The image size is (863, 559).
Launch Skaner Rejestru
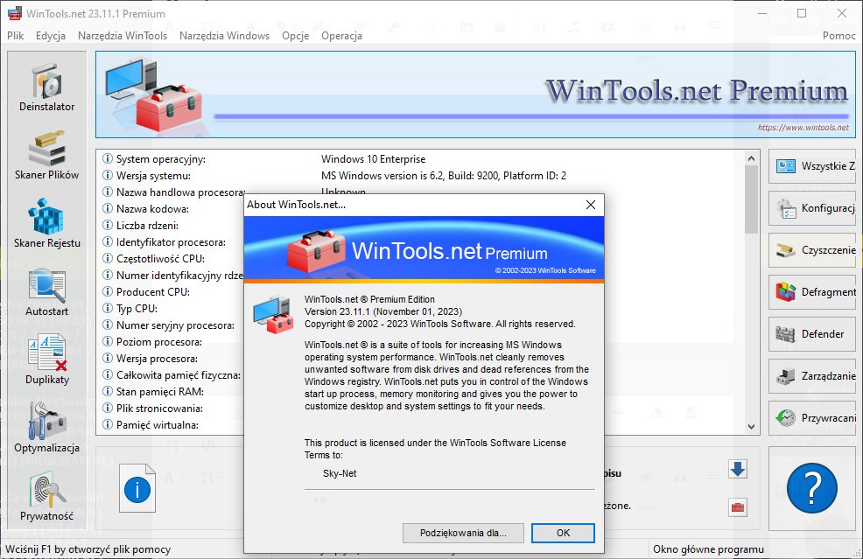pos(46,224)
